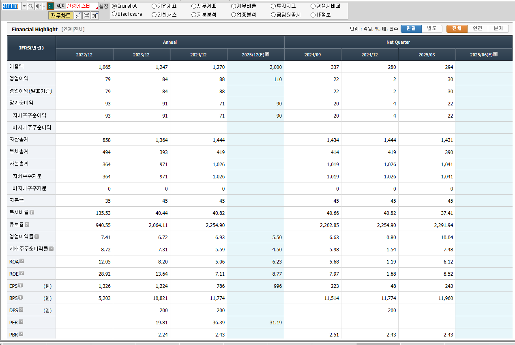Click the 부채총계 row label
515x345 pixels.
coord(19,151)
